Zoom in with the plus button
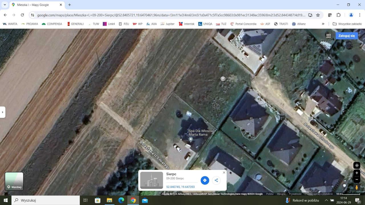This screenshot has height=205, width=365. click(x=357, y=173)
